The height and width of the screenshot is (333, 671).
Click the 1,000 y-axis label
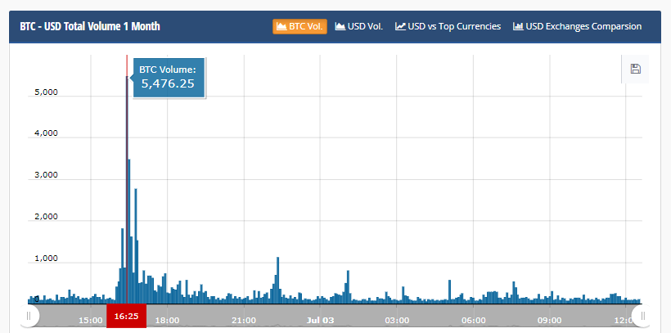pos(46,259)
